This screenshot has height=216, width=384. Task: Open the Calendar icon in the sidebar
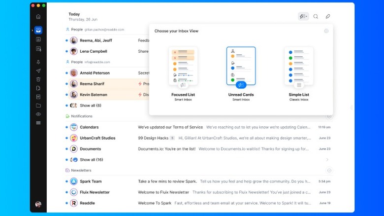pos(38,39)
